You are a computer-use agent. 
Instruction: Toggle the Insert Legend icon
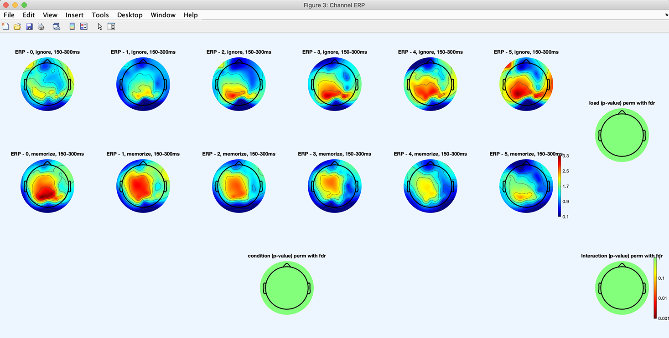(x=84, y=26)
